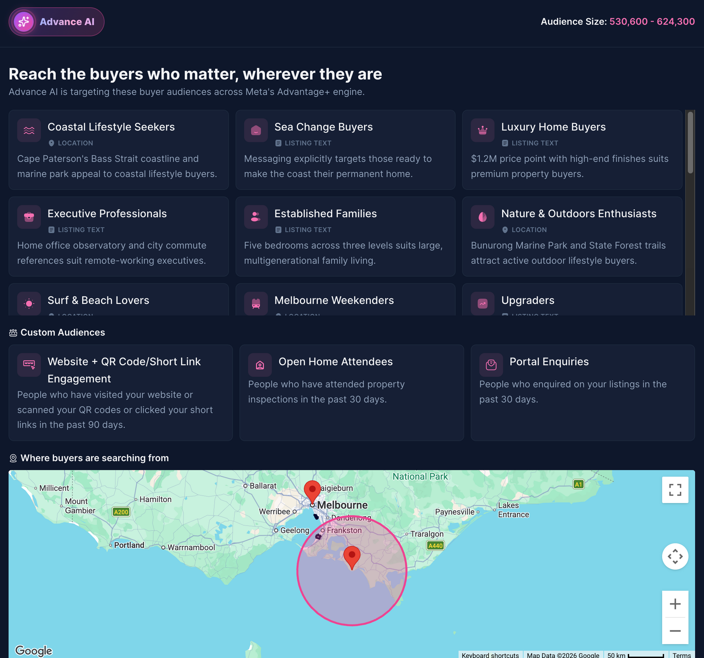Screen dimensions: 704x658
Task: Zoom in on the map
Action: point(675,604)
